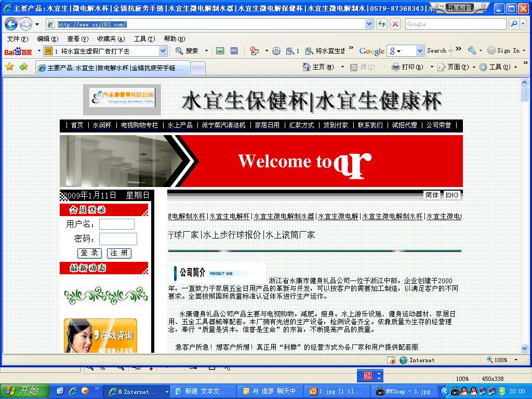Open the 联系我们 navigation link
532x399 pixels.
pos(370,125)
